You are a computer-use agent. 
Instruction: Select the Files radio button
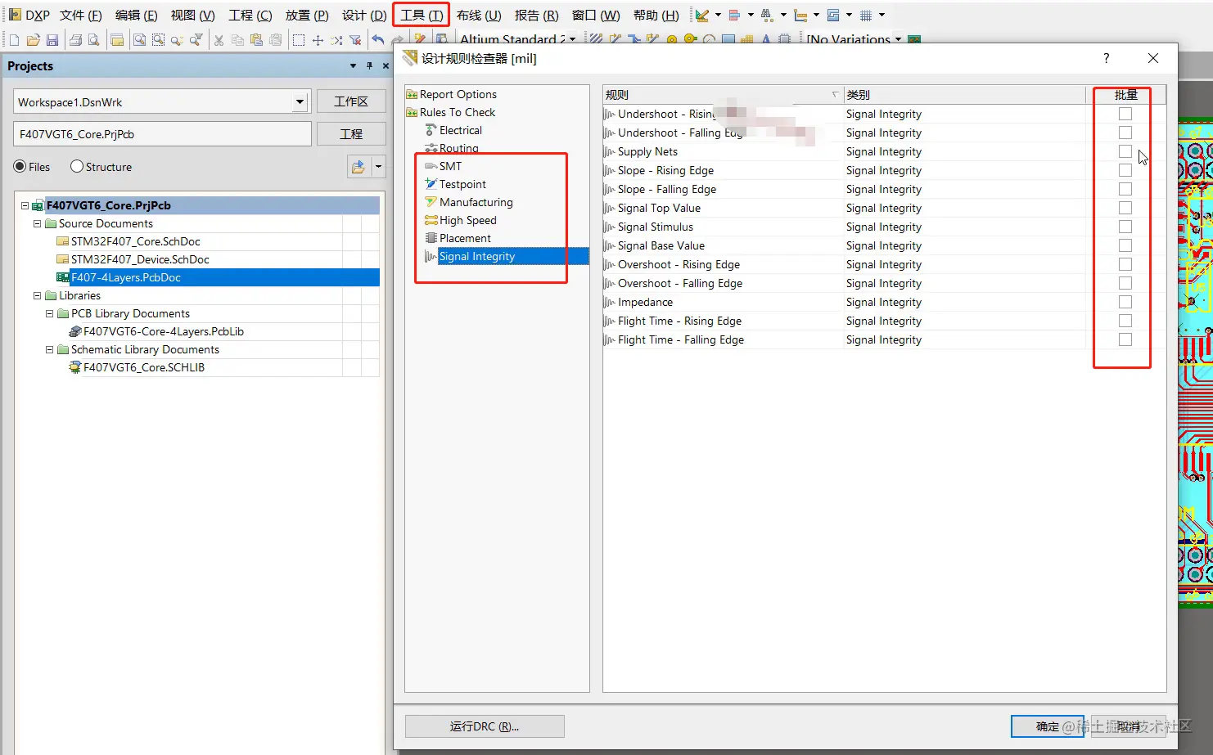(20, 167)
